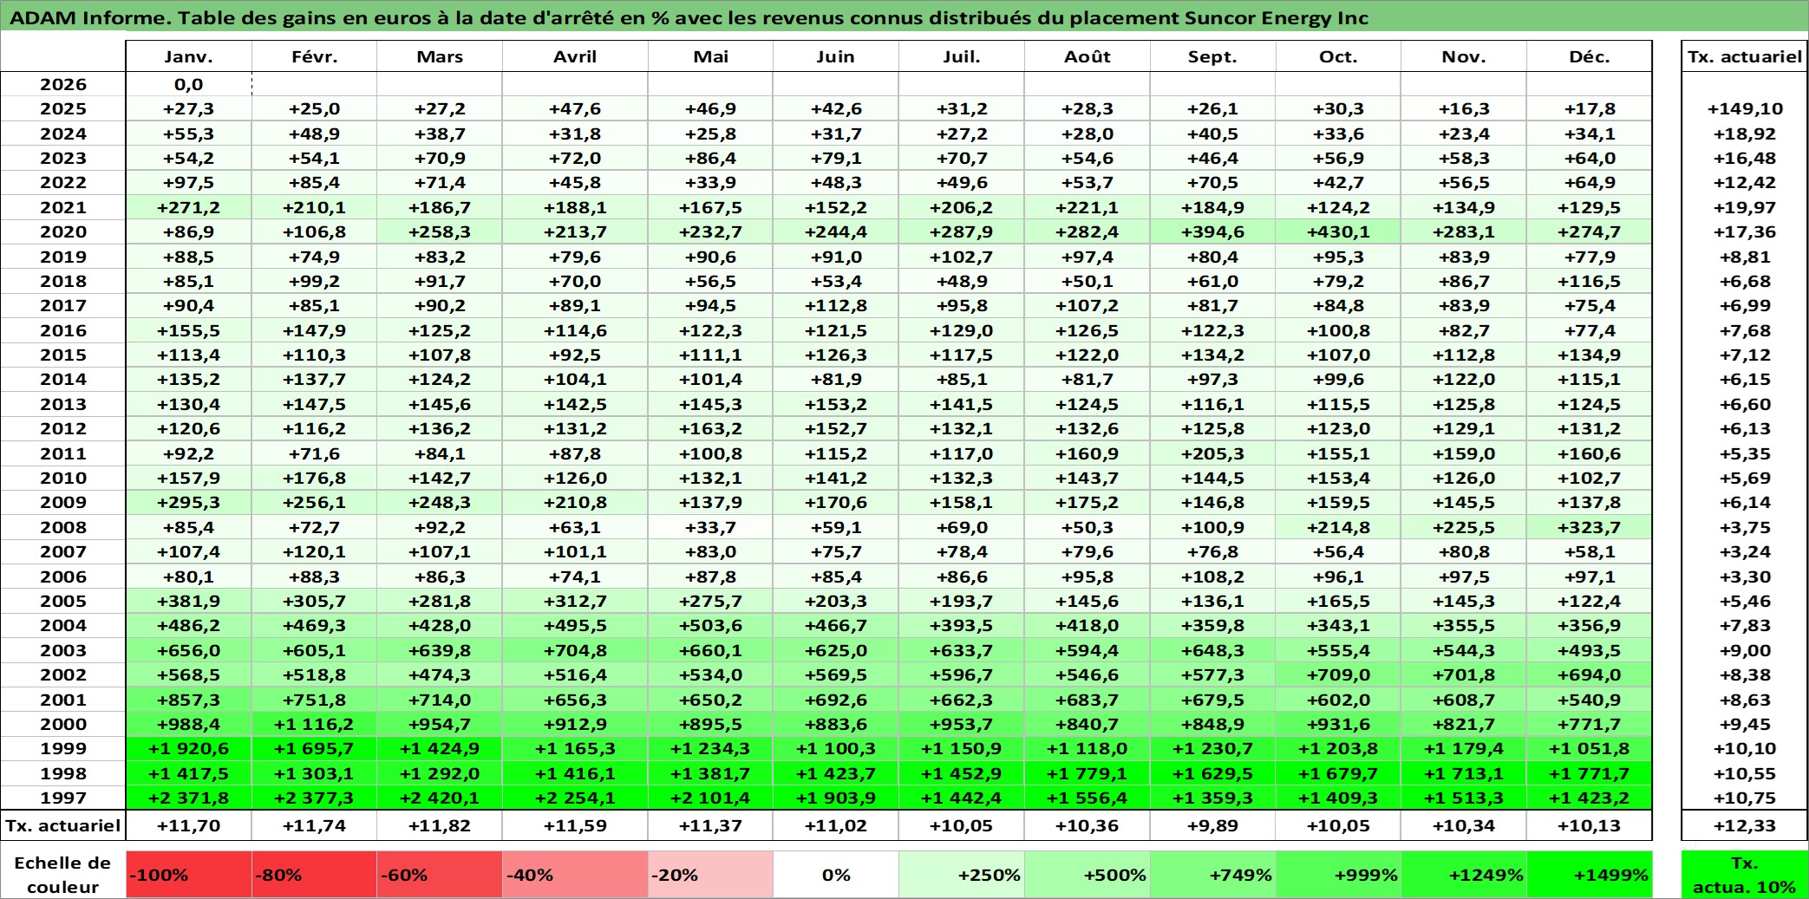
Task: Click the +116,5 cell in 2018
Action: coord(1590,281)
